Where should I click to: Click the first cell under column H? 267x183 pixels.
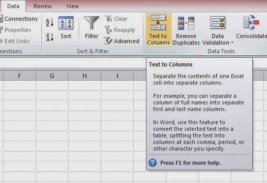84,85
